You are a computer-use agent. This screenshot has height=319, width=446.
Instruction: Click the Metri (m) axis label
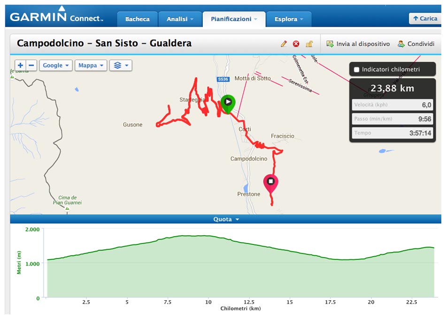click(19, 262)
